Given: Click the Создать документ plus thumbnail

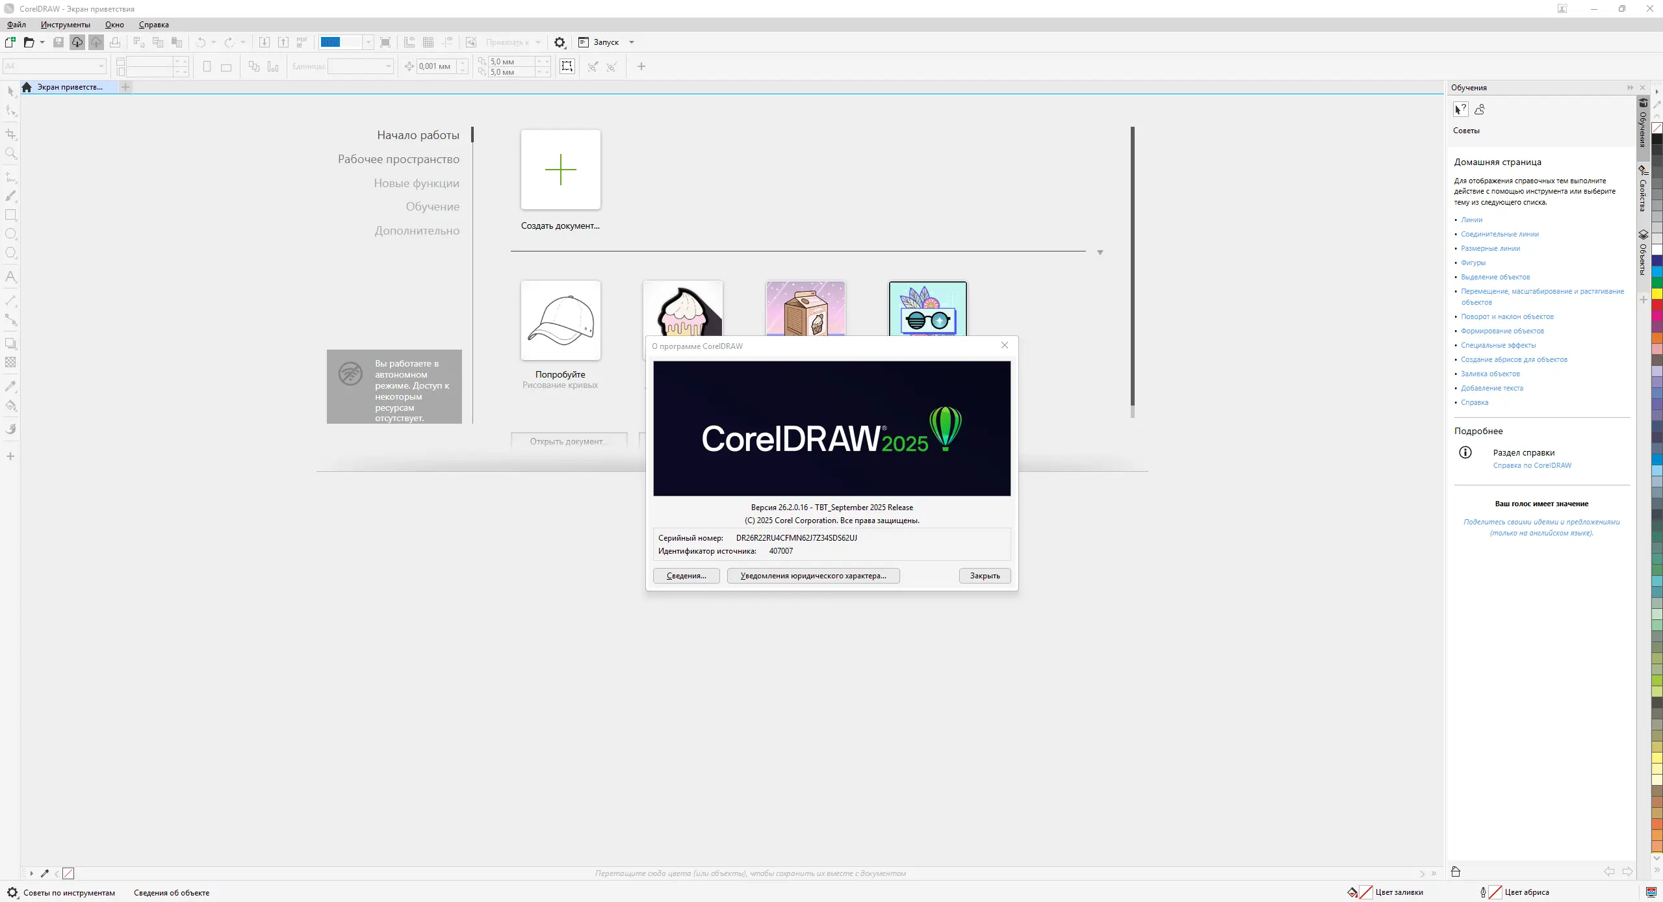Looking at the screenshot, I should (560, 170).
